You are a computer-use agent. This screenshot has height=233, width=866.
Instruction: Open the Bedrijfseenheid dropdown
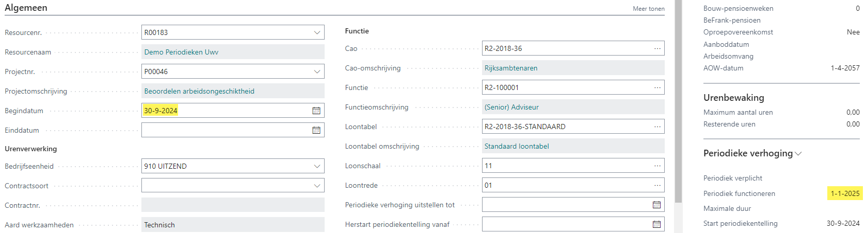317,166
